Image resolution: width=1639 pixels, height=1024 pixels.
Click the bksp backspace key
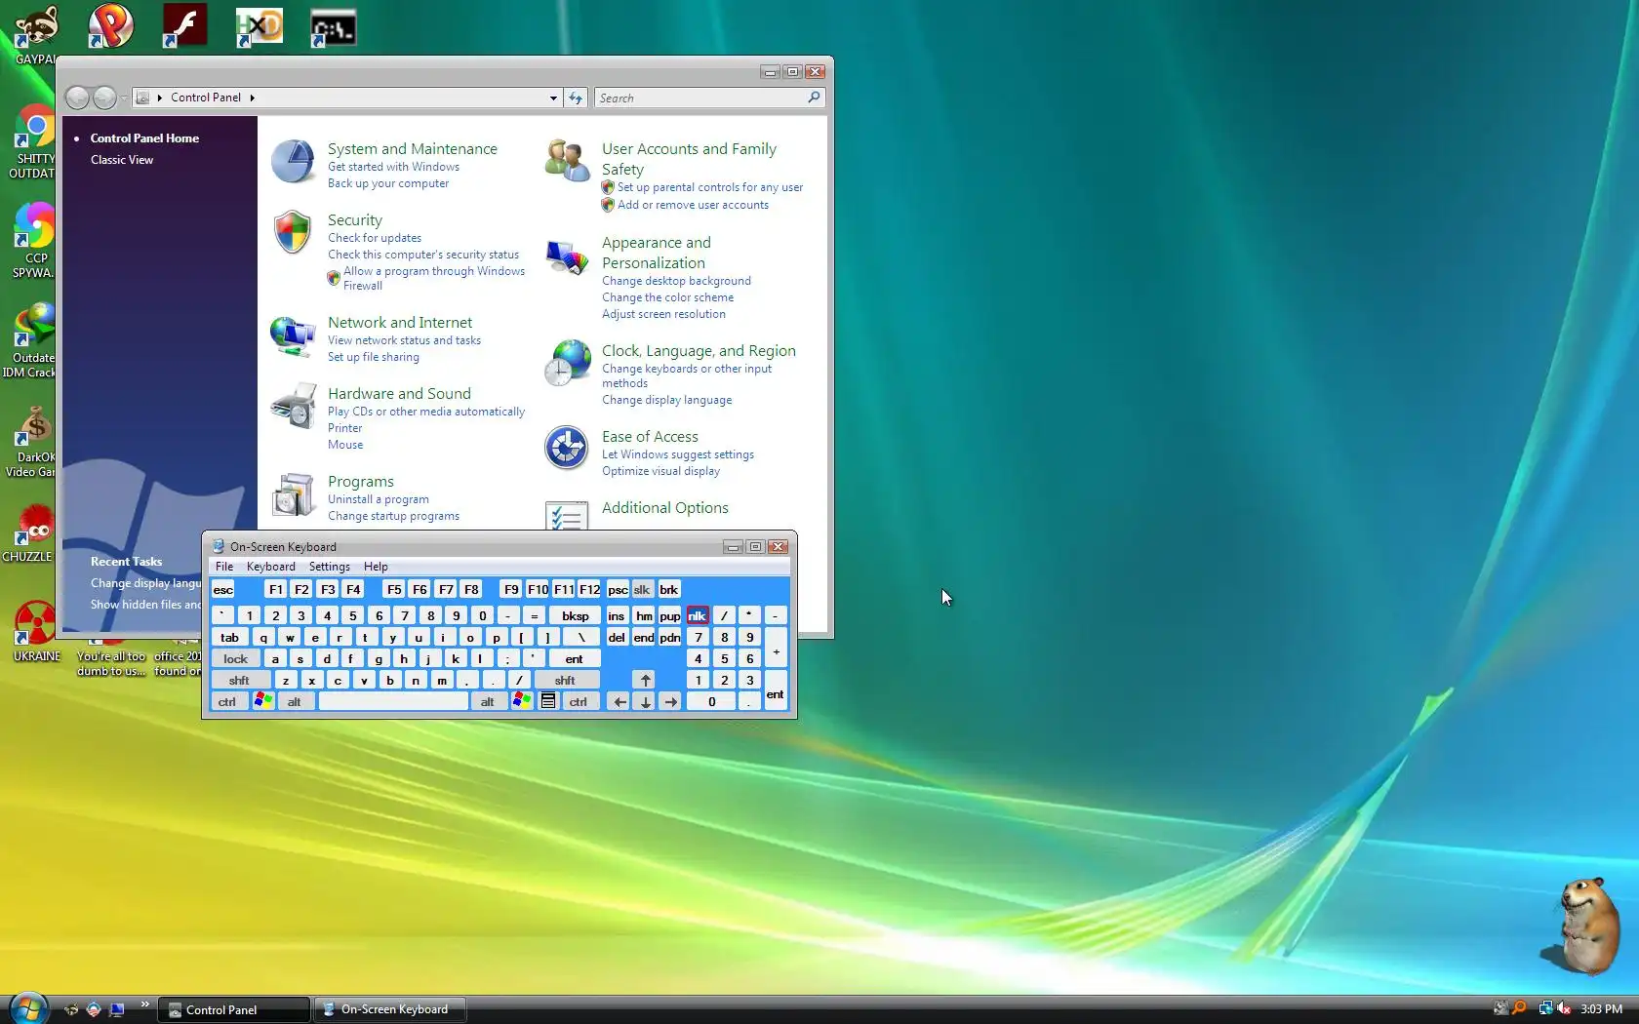[576, 615]
